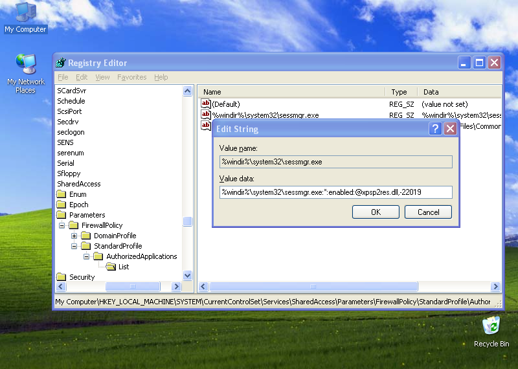Screen dimensions: 518x369
Task: Open the Favorites menu
Action: point(132,77)
